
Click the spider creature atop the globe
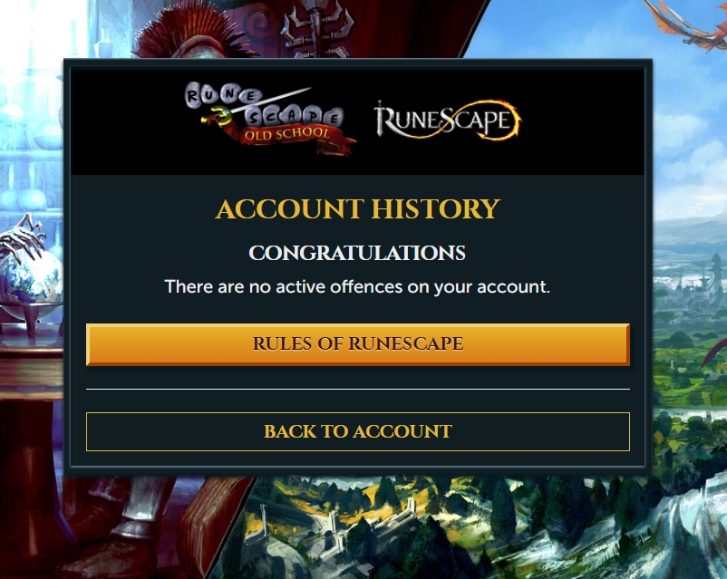click(x=24, y=236)
